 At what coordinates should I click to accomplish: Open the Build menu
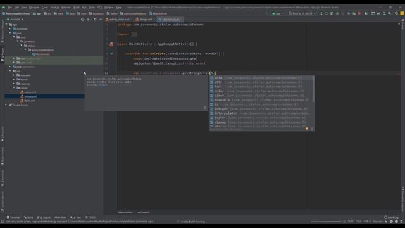[x=77, y=8]
